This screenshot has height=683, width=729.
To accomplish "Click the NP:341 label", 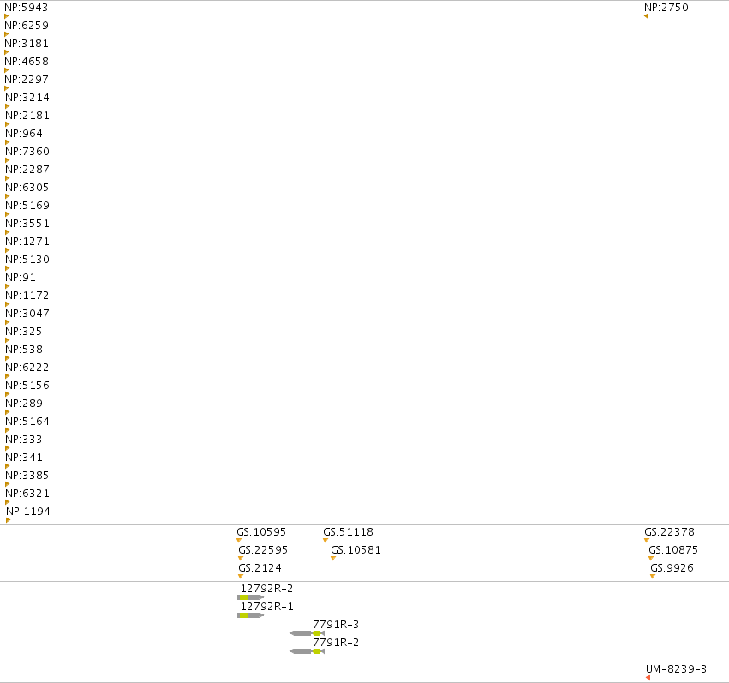I will (24, 458).
